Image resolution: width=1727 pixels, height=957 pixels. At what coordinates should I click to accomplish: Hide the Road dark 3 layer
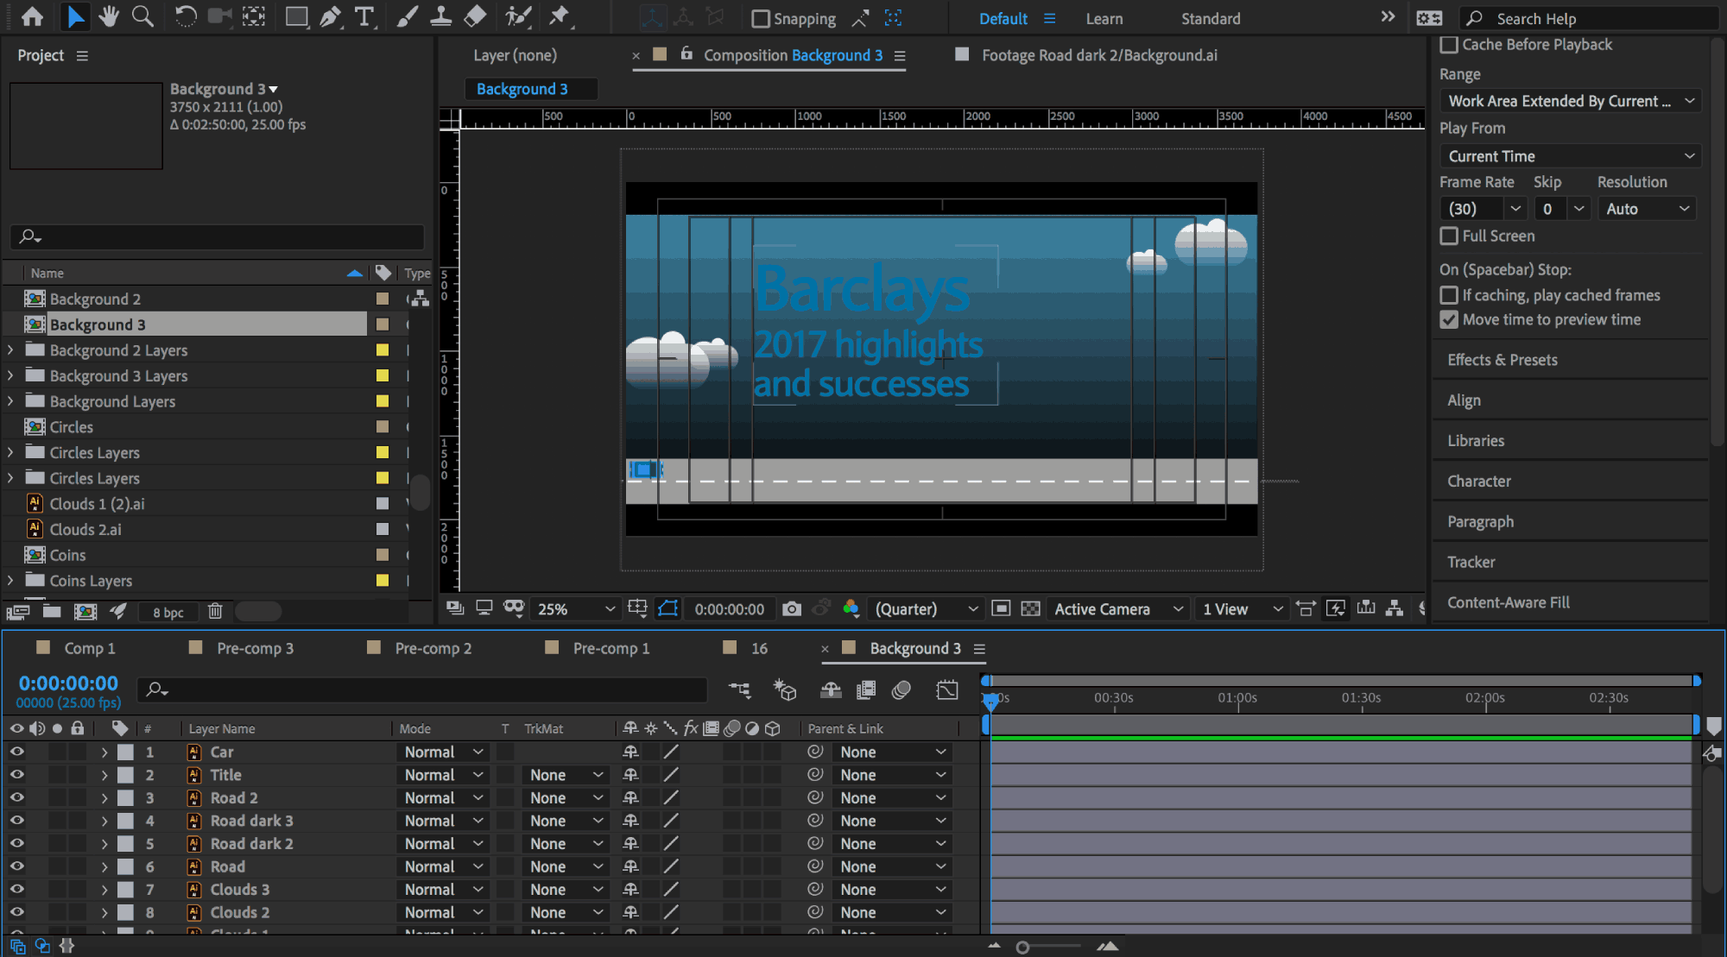[x=16, y=821]
